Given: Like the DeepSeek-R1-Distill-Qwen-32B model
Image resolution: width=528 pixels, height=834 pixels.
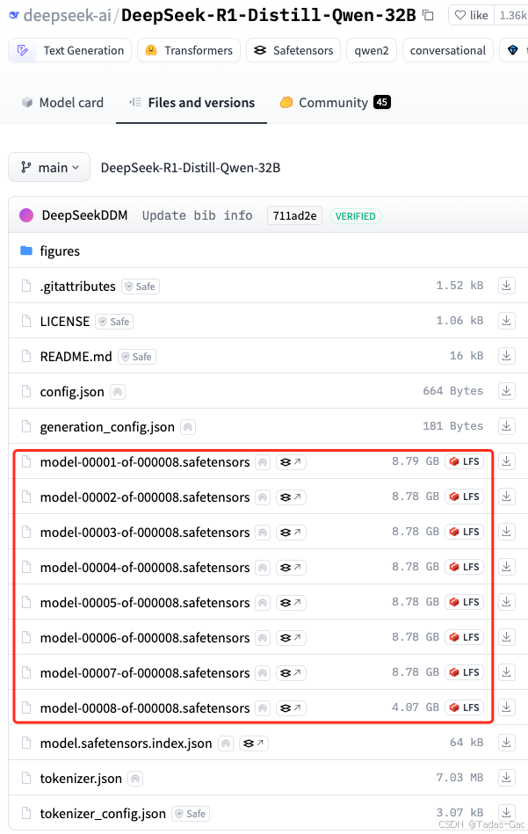Looking at the screenshot, I should (472, 16).
